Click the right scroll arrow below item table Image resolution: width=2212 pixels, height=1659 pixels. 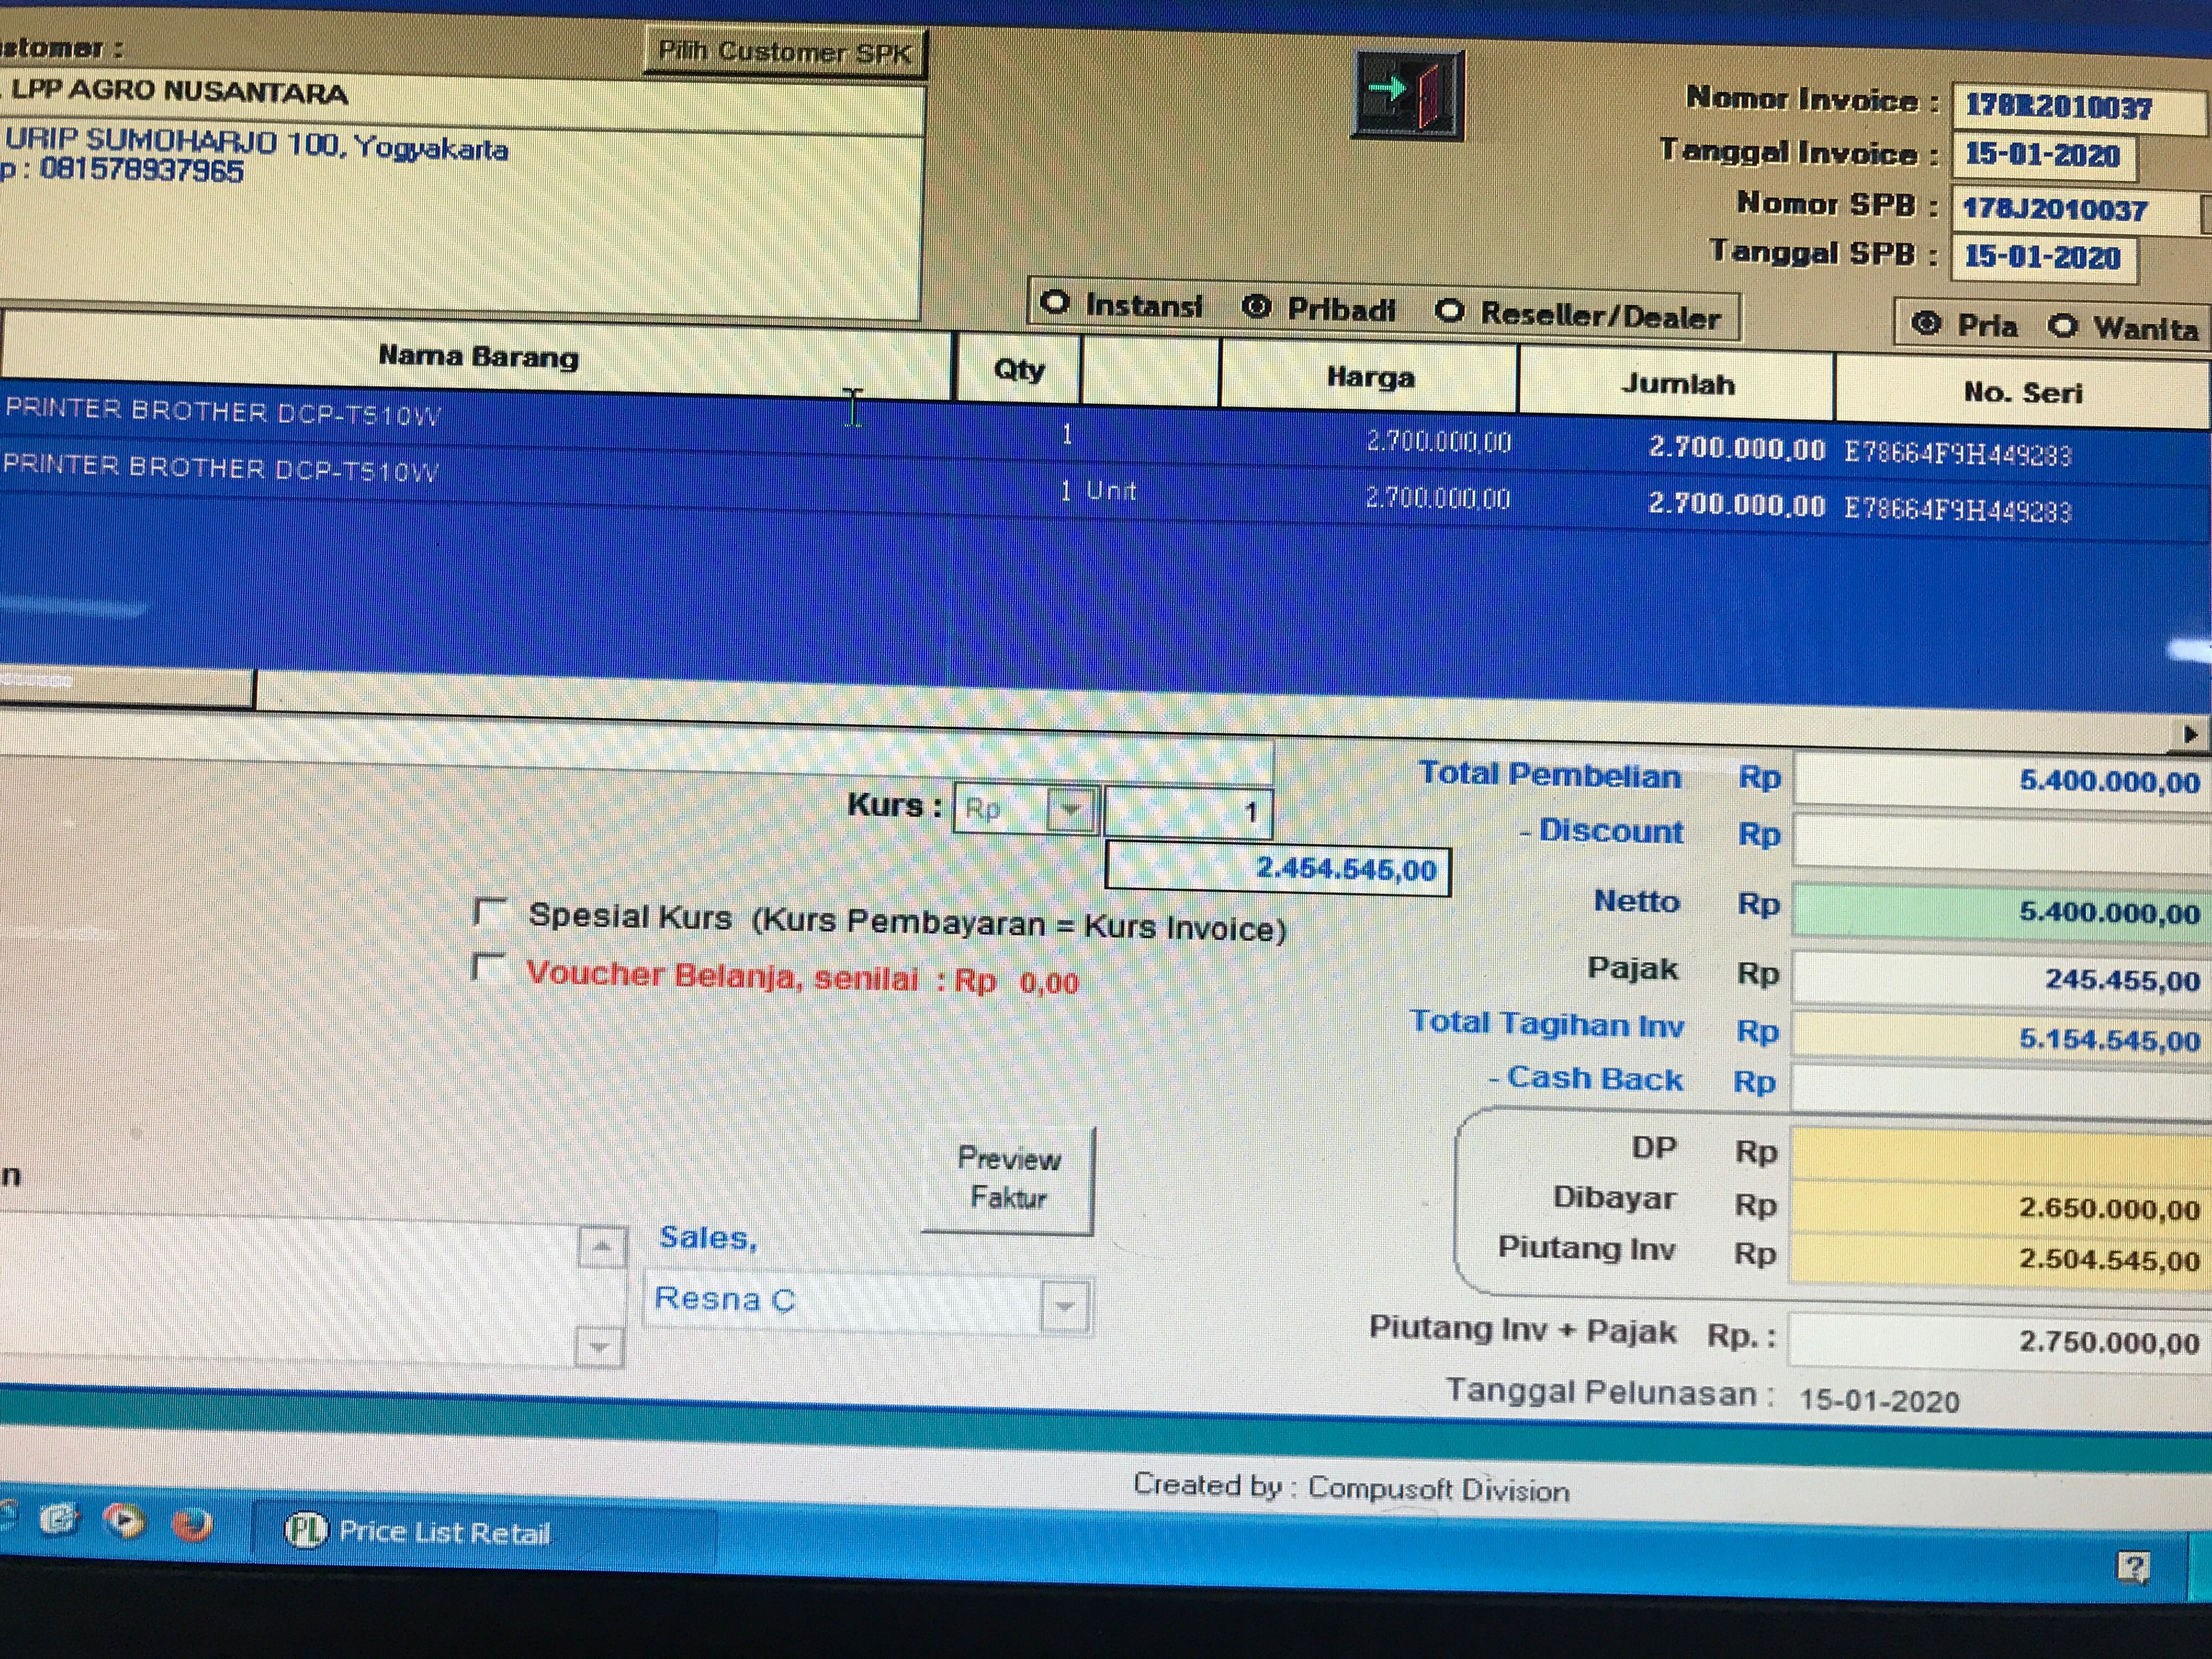click(2190, 735)
